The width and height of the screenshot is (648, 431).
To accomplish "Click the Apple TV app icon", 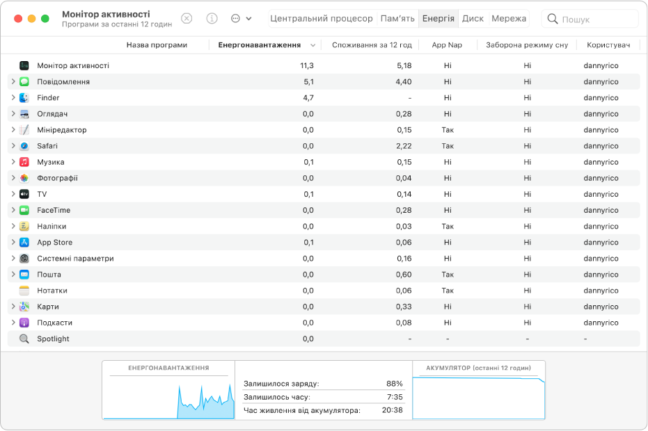I will click(24, 194).
